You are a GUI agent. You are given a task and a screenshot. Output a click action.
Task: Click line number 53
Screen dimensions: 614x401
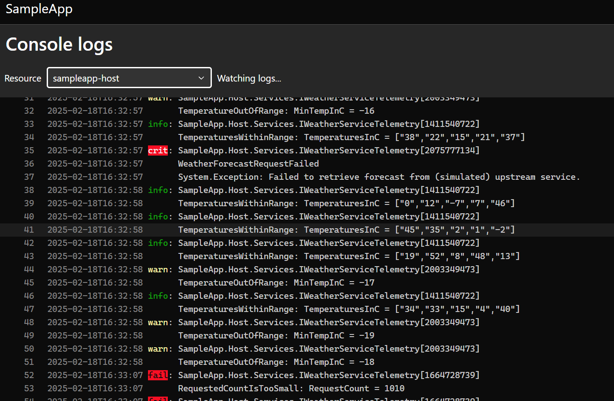point(29,388)
